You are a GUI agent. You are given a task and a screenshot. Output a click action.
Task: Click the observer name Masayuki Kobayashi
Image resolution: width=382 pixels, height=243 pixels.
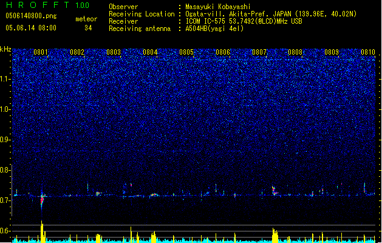pyautogui.click(x=218, y=7)
